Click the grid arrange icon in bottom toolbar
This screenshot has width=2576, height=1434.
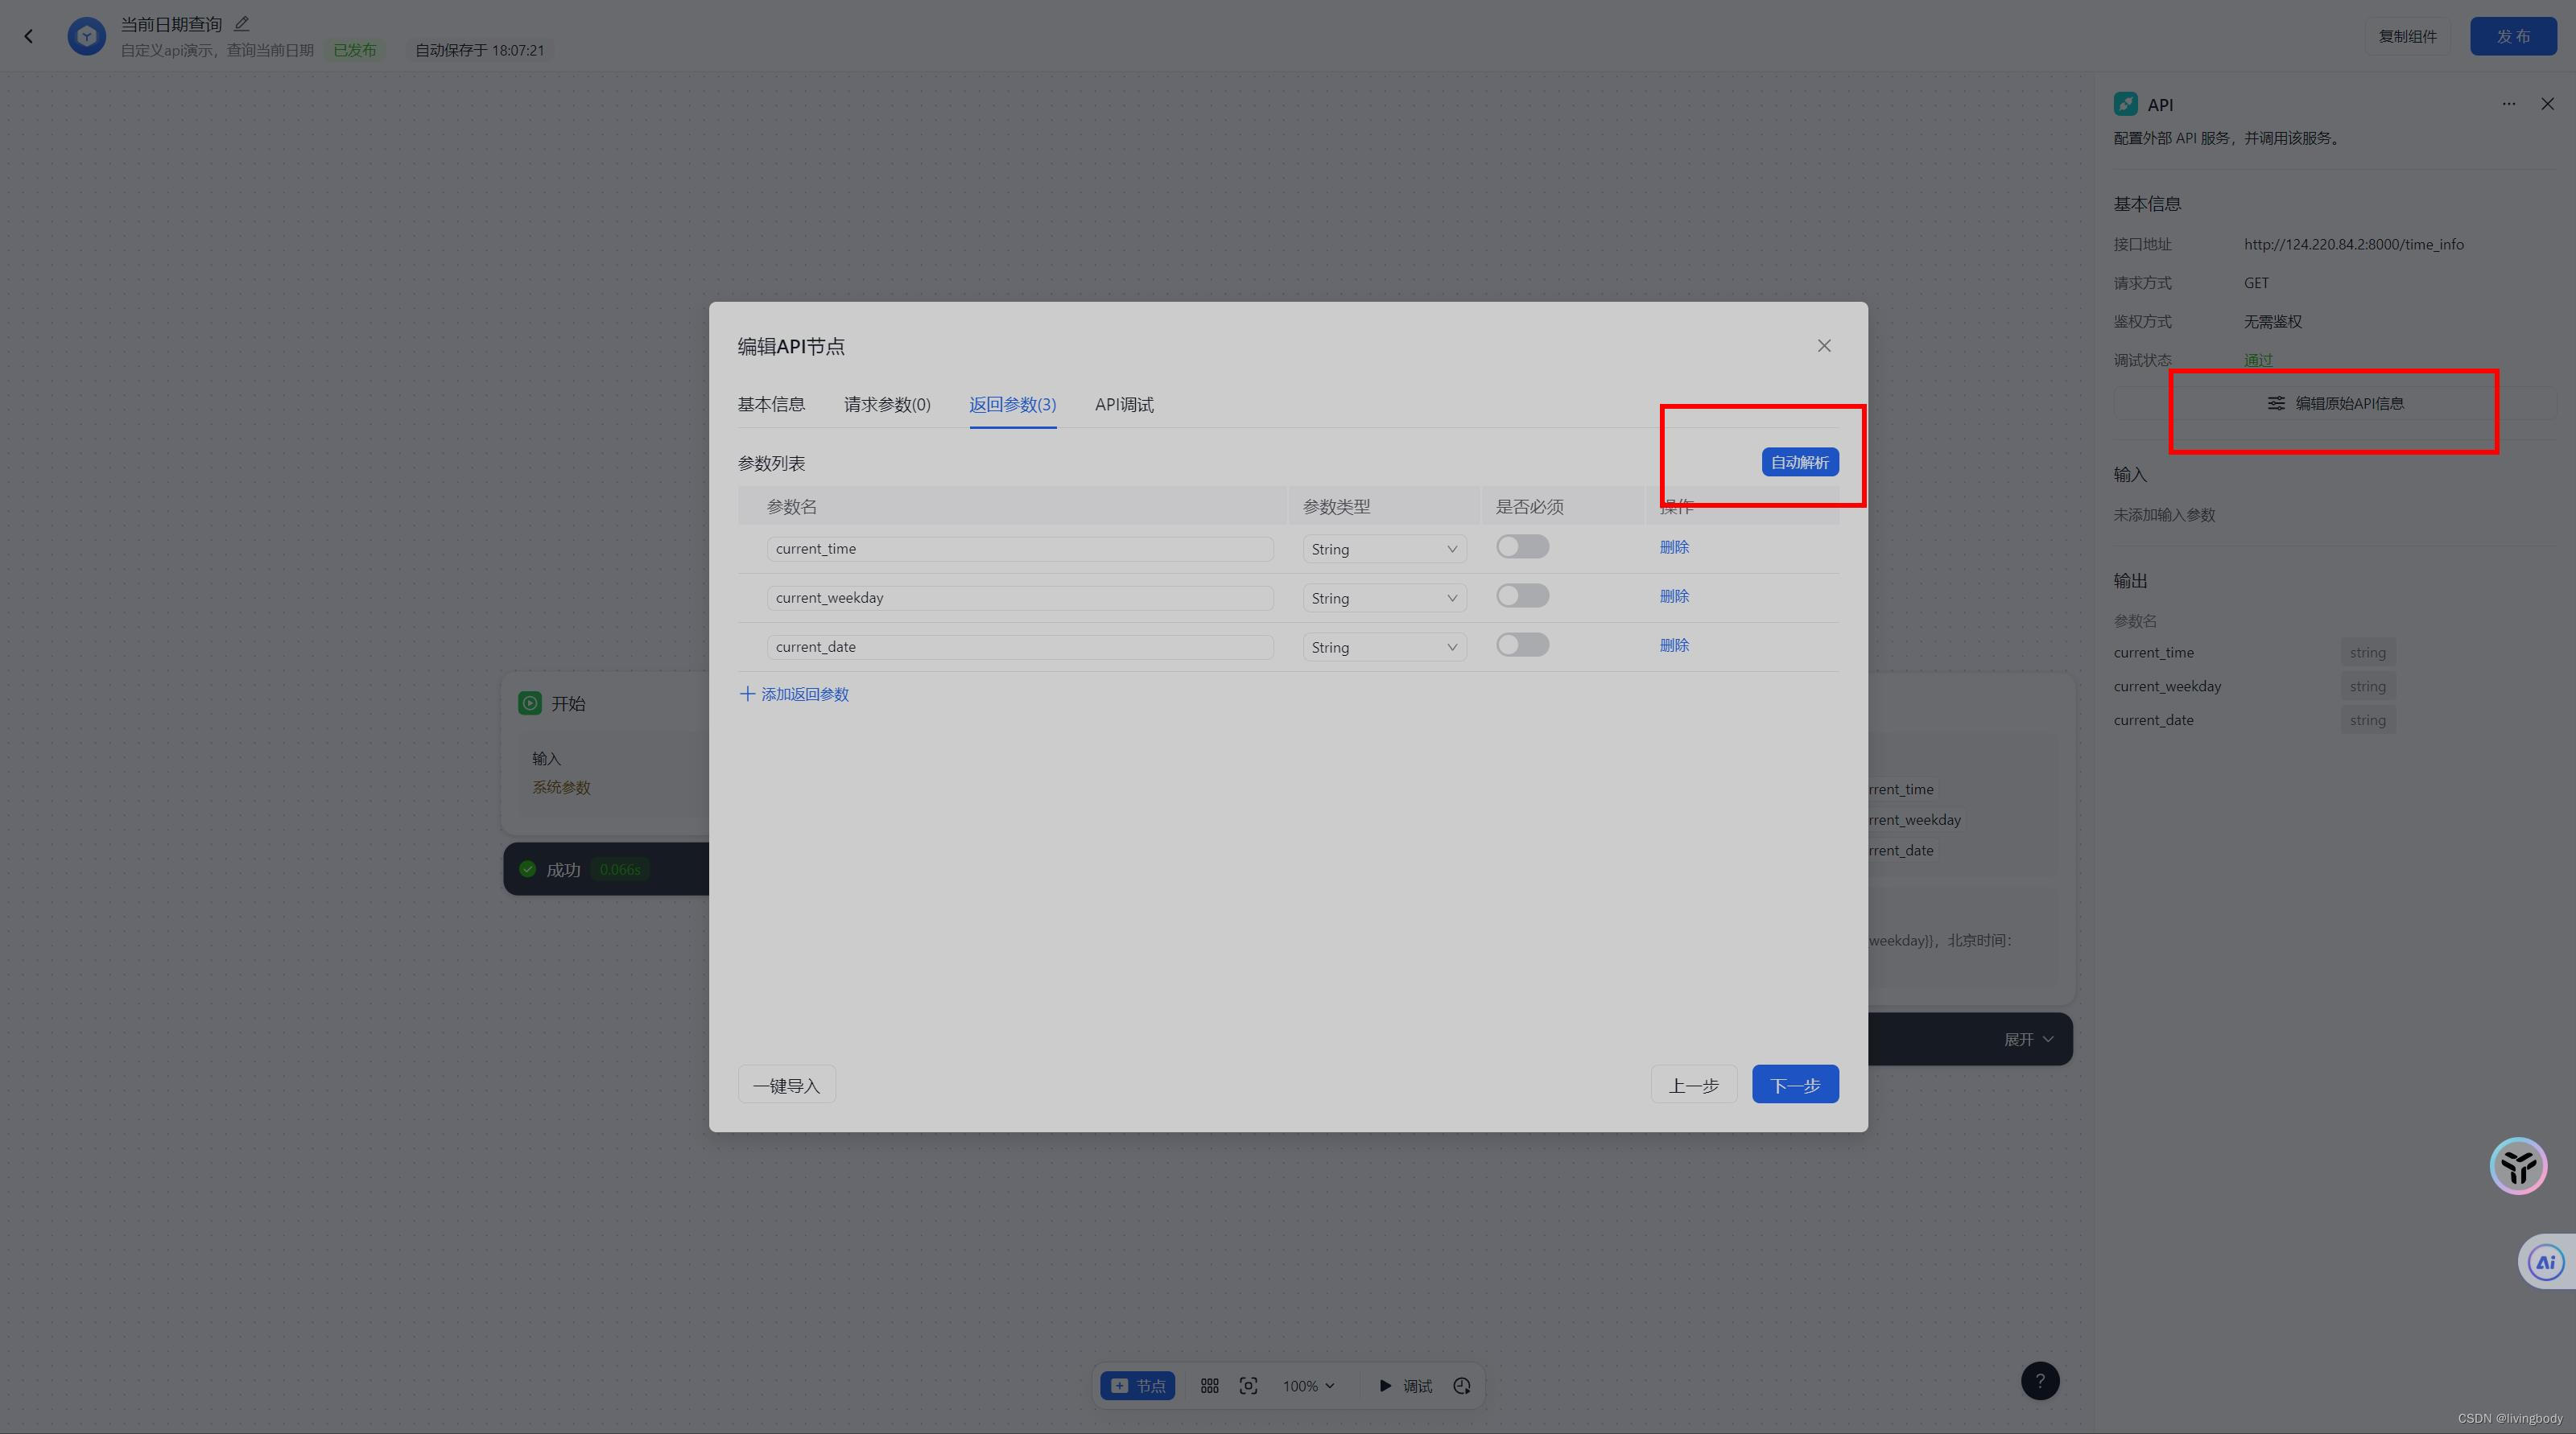(1209, 1386)
